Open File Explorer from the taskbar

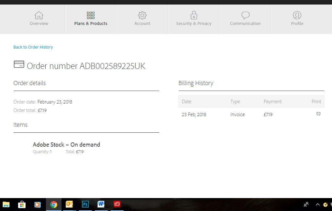pos(6,205)
